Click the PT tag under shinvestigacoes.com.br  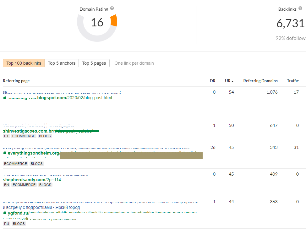point(6,136)
